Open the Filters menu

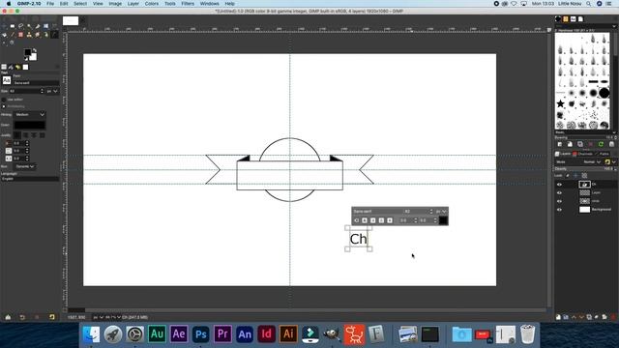(188, 4)
